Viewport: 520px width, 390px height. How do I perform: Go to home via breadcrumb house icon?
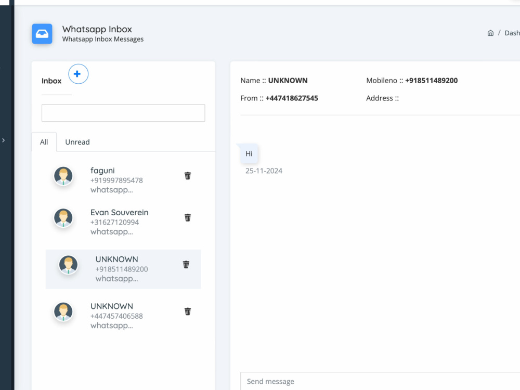pos(490,33)
